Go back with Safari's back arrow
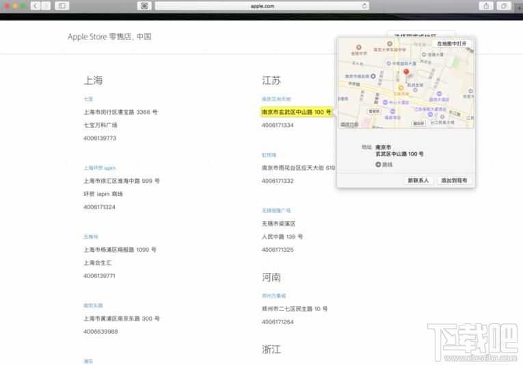Screen dimensions: 523x365 (x=36, y=5)
